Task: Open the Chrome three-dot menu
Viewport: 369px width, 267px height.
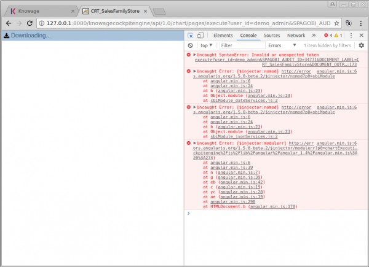Action: [x=361, y=23]
